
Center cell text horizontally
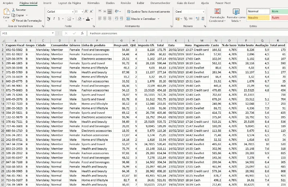pyautogui.click(x=105, y=19)
